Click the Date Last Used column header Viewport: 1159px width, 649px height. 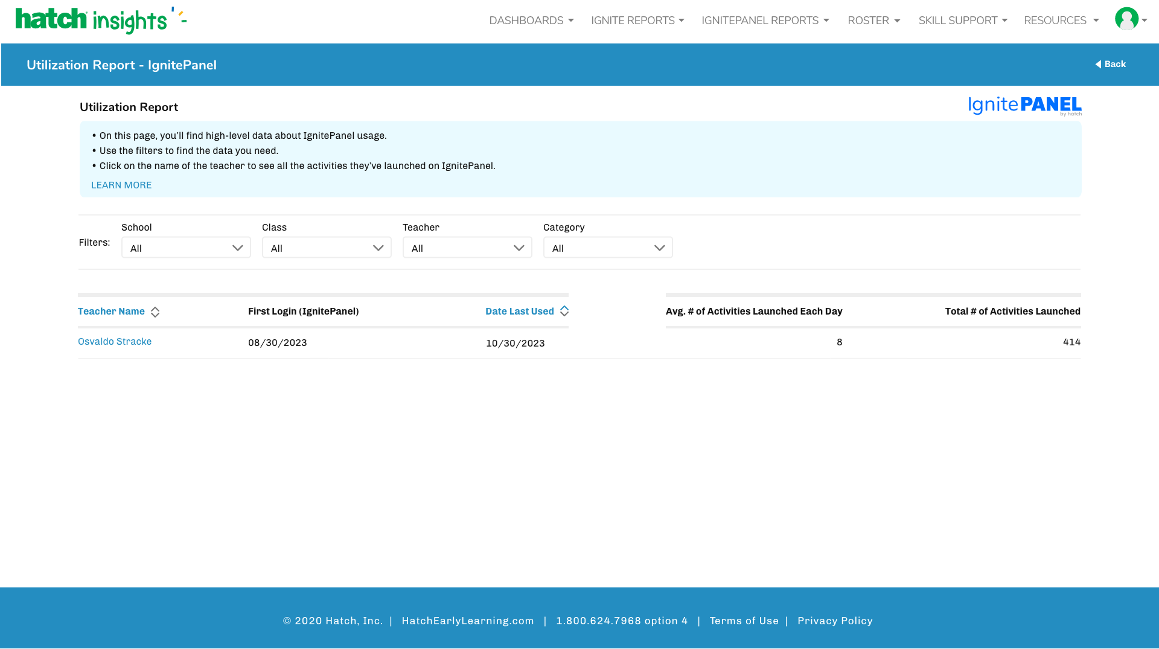(x=520, y=312)
